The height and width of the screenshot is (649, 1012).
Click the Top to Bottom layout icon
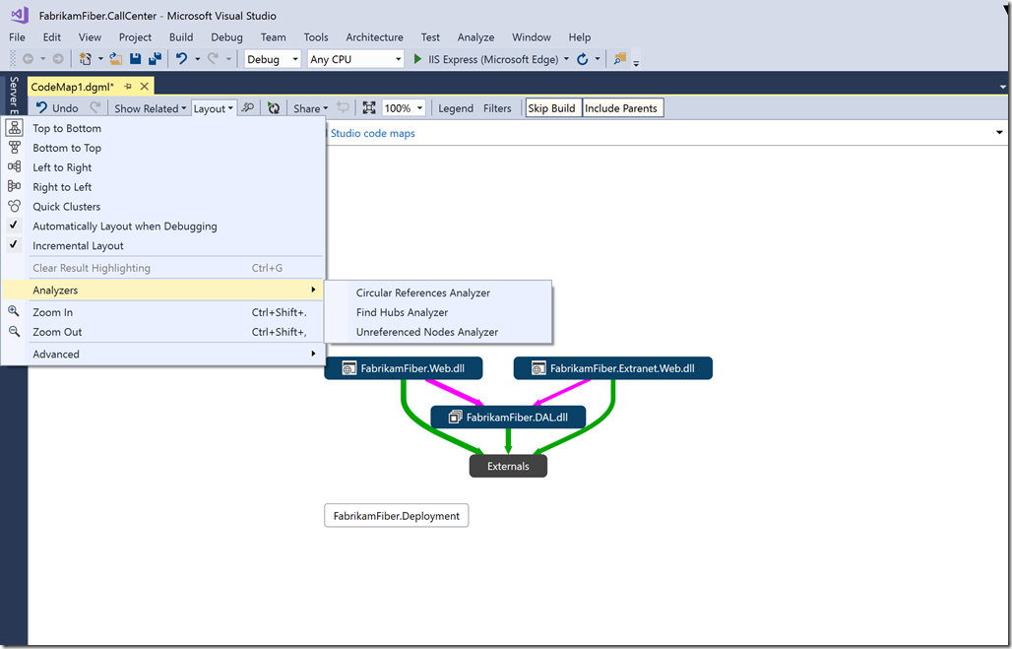pyautogui.click(x=14, y=128)
